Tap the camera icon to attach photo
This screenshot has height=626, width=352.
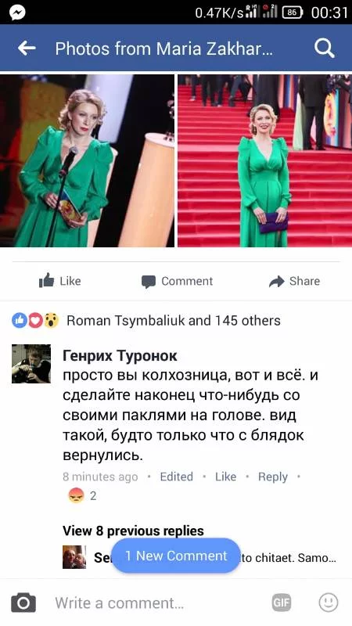(x=23, y=603)
